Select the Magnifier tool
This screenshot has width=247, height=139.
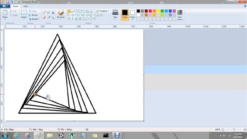pyautogui.click(x=53, y=18)
